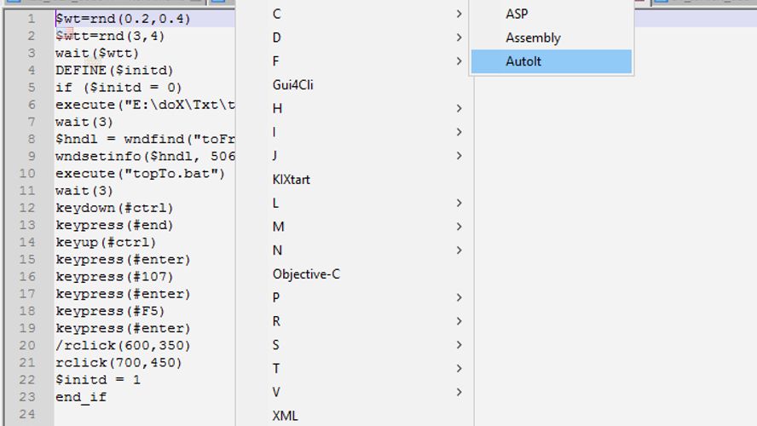Open the M languages submenu
This screenshot has width=757, height=426.
point(459,227)
